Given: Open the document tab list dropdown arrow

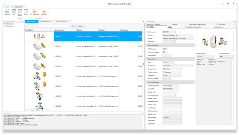Looking at the screenshot, I should click(x=143, y=22).
